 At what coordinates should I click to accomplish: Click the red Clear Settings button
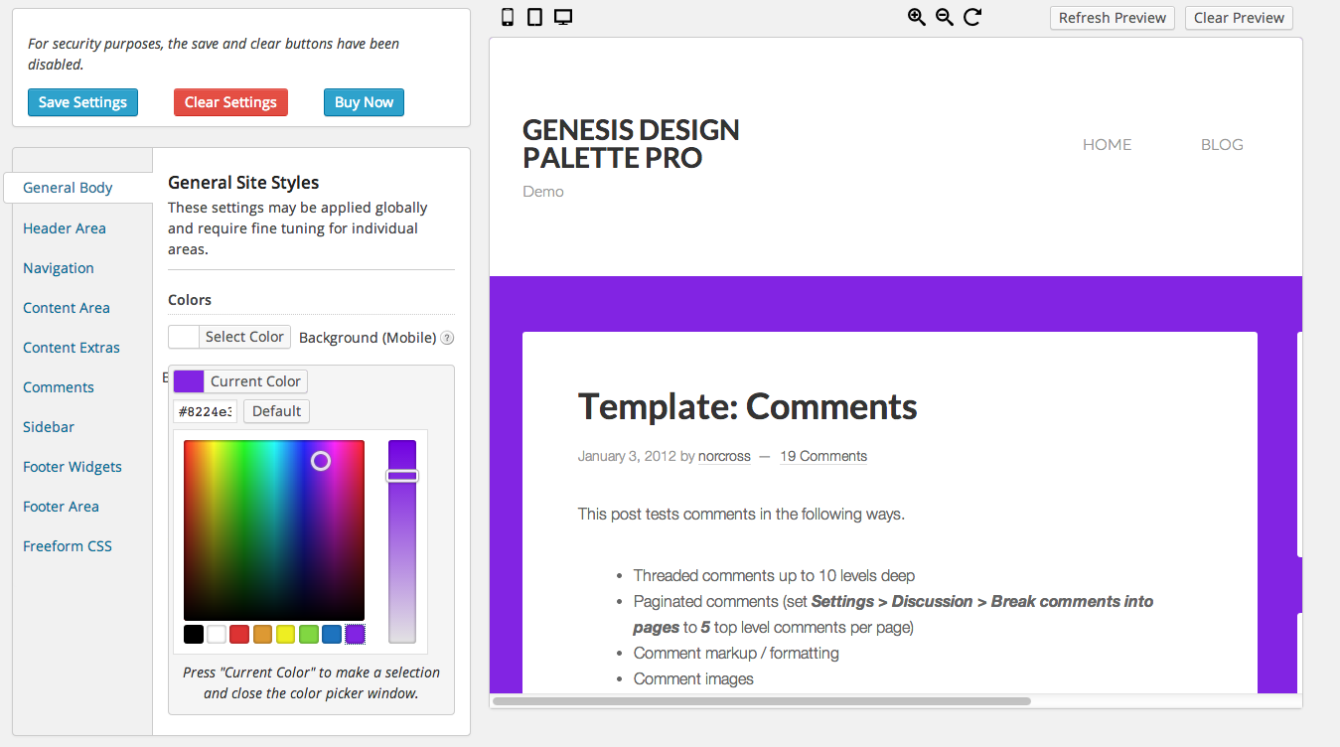click(230, 102)
